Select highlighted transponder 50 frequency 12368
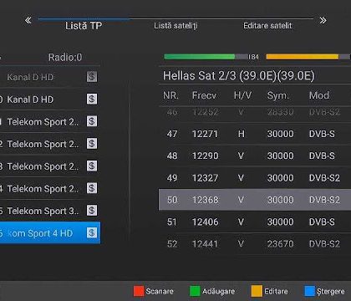 coord(255,200)
